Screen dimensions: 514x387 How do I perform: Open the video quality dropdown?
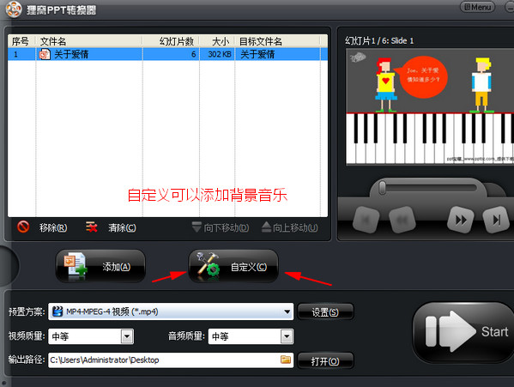pyautogui.click(x=127, y=336)
